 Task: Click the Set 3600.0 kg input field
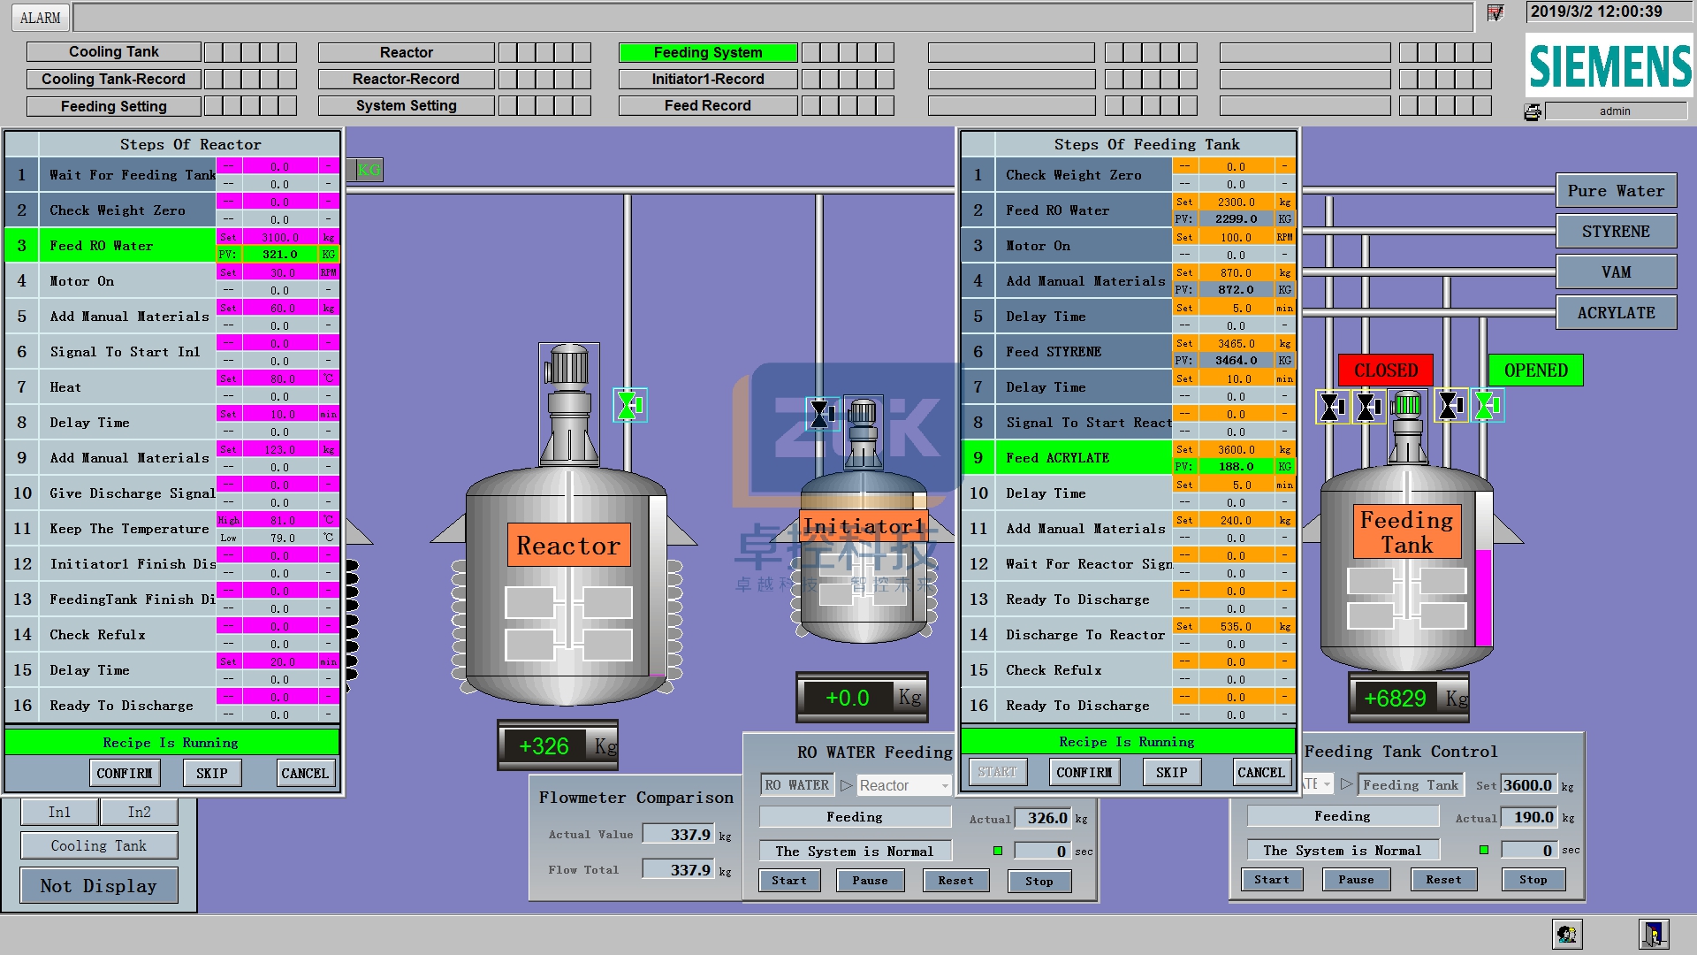pyautogui.click(x=1528, y=785)
